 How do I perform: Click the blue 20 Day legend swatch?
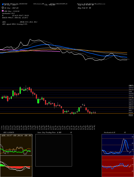click(x=3, y=5)
